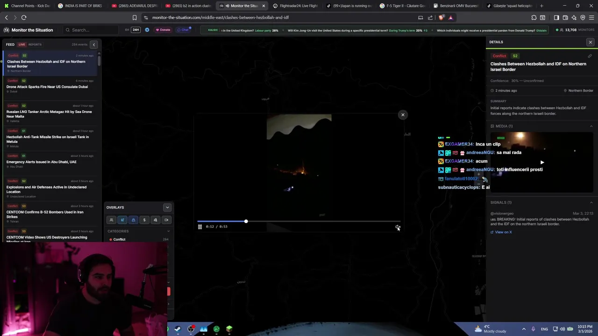The width and height of the screenshot is (598, 336).
Task: Go back with browser back arrow
Action: [6, 17]
